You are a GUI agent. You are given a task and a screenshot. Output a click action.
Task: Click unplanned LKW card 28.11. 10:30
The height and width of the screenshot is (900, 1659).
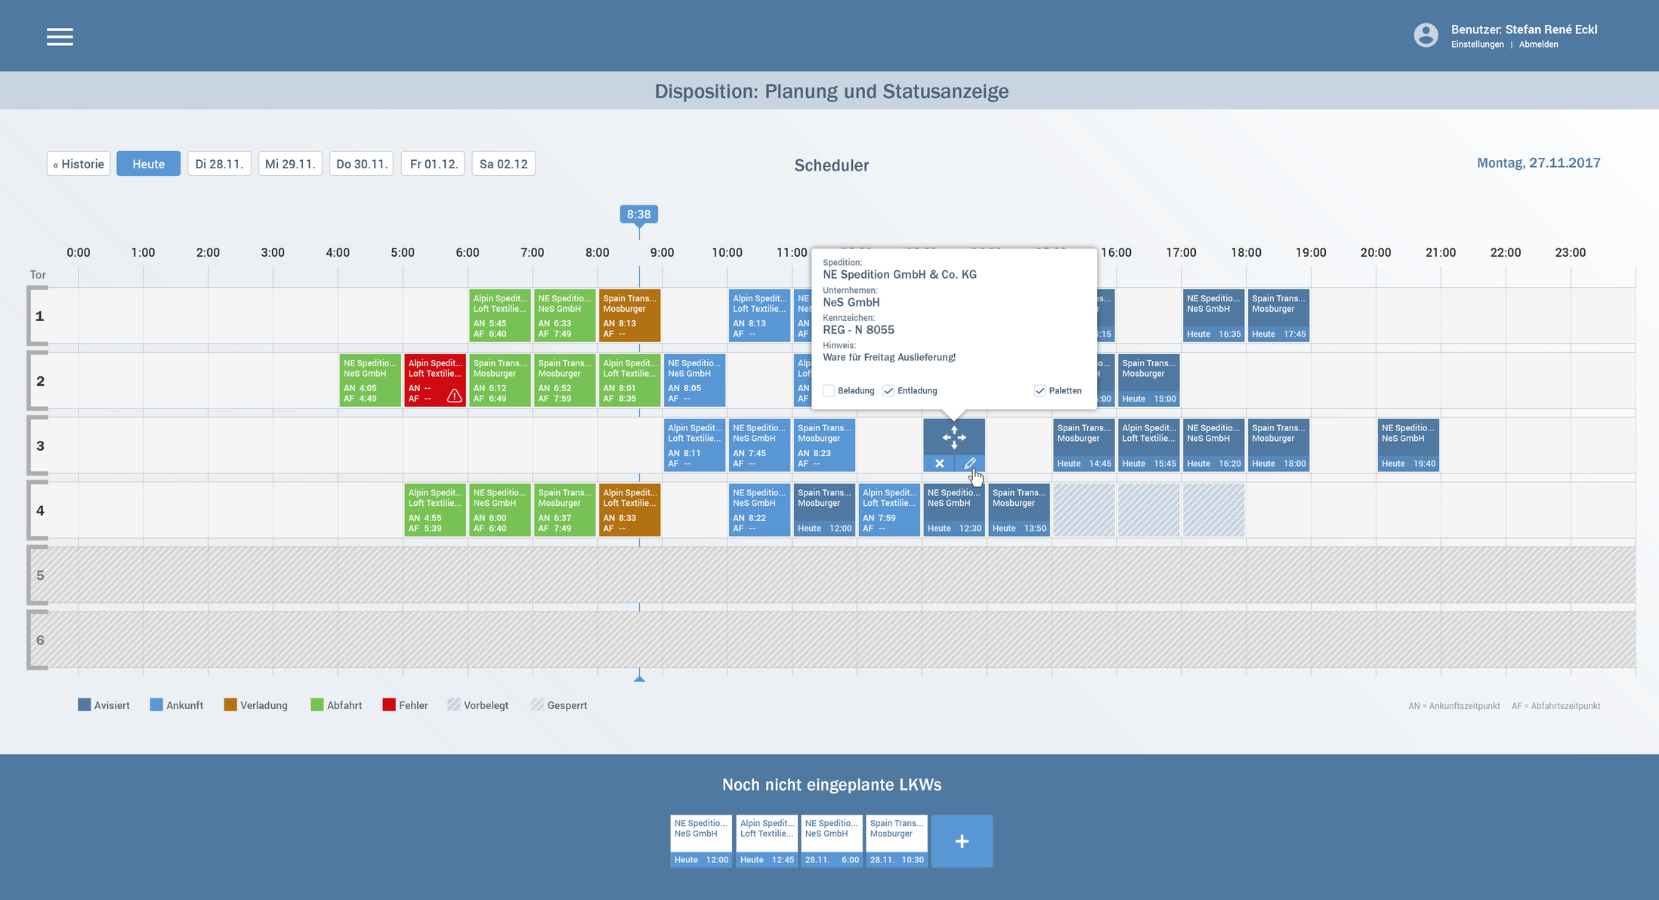[x=897, y=841]
